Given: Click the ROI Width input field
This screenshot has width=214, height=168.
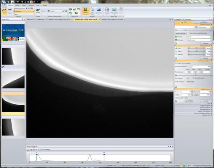Looking at the screenshot, I should click(186, 95).
